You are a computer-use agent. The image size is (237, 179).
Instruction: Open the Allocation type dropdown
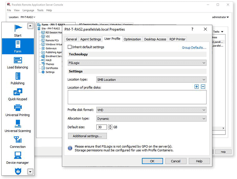tap(151, 119)
